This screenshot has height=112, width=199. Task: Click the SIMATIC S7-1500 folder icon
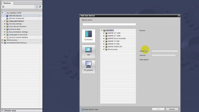(106, 36)
